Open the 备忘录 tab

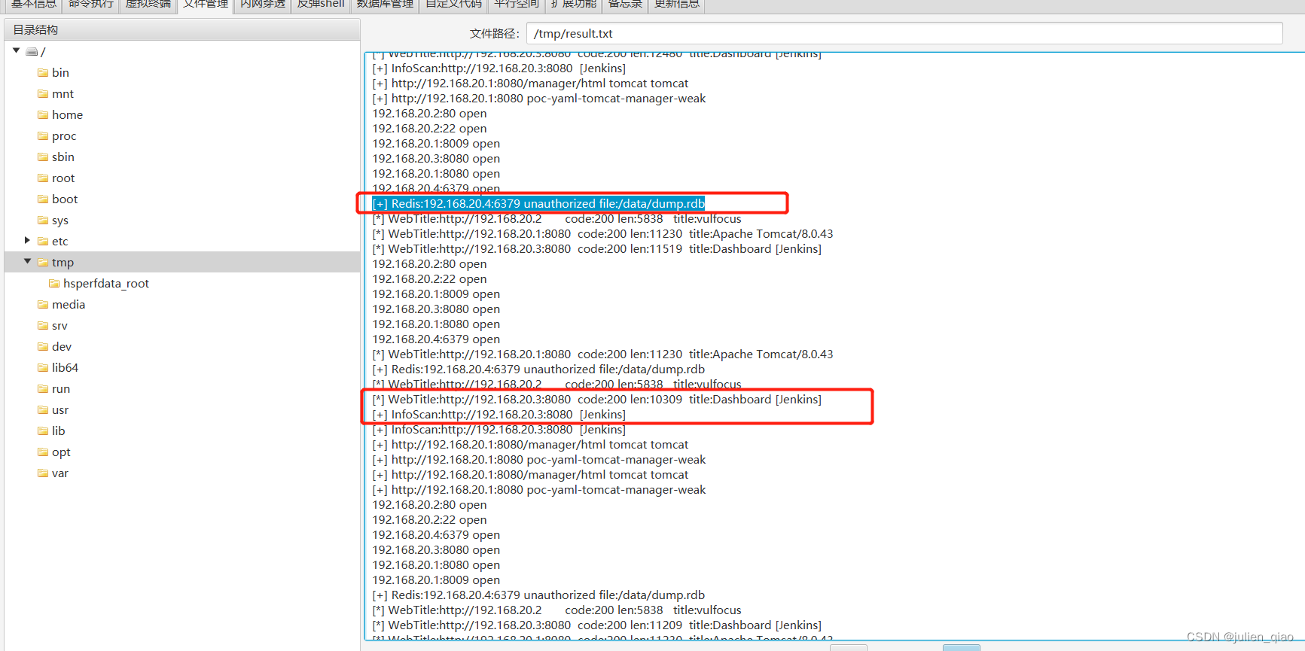point(625,5)
